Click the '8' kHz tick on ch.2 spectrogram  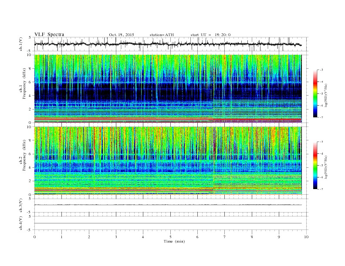click(30, 140)
